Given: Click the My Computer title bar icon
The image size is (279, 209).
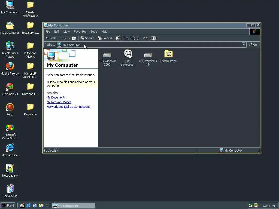Looking at the screenshot, I should pos(46,25).
